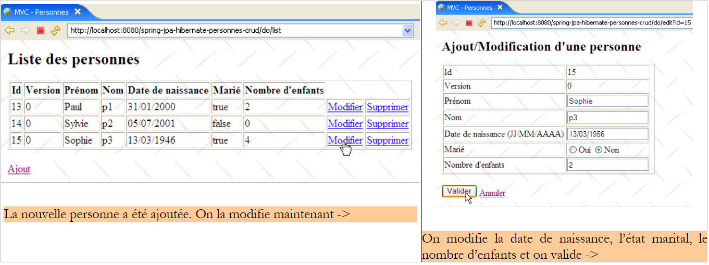Viewport: 709px width, 265px height.
Task: Reload the edit page with the refresh icon
Action: pyautogui.click(x=481, y=23)
